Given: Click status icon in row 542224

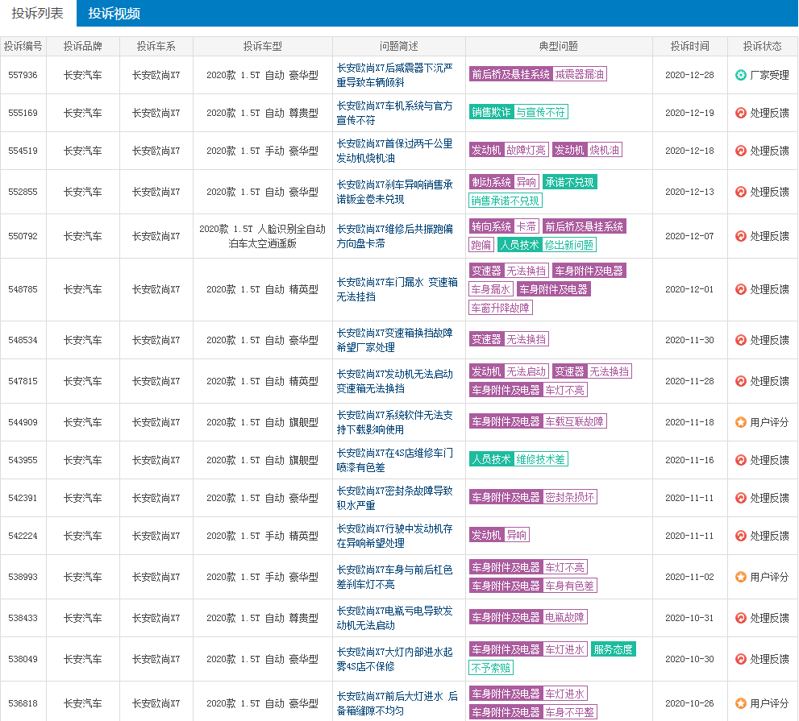Looking at the screenshot, I should coord(741,536).
